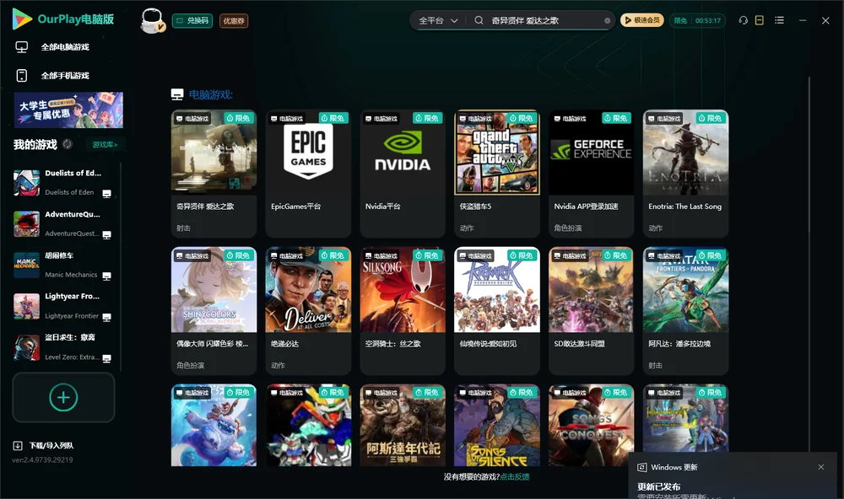Image resolution: width=844 pixels, height=499 pixels.
Task: Open the customer service headset icon
Action: point(743,20)
